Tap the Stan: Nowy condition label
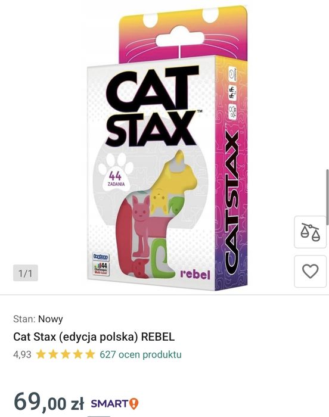The image size is (329, 417). pos(38,319)
